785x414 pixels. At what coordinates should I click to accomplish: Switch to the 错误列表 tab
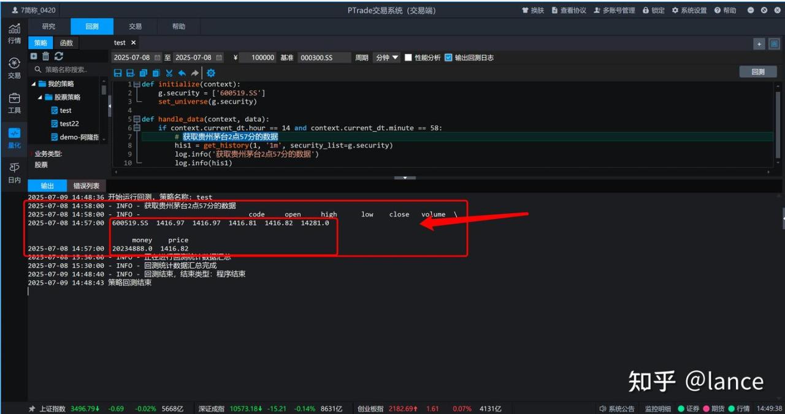tap(86, 186)
